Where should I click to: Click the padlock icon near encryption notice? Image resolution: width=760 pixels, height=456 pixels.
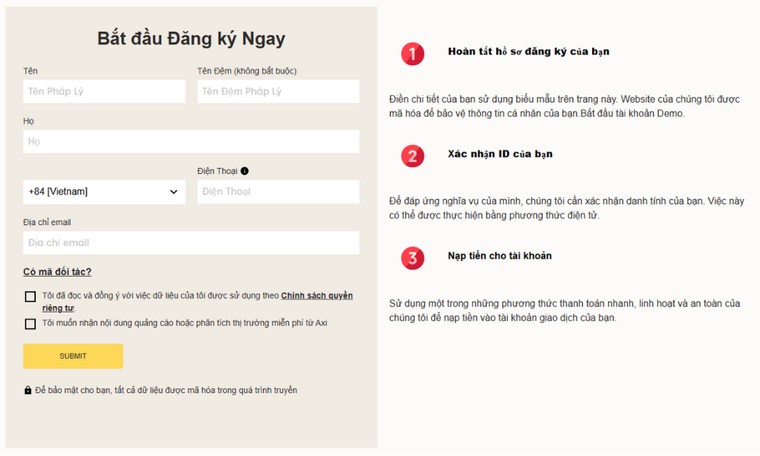tap(28, 391)
